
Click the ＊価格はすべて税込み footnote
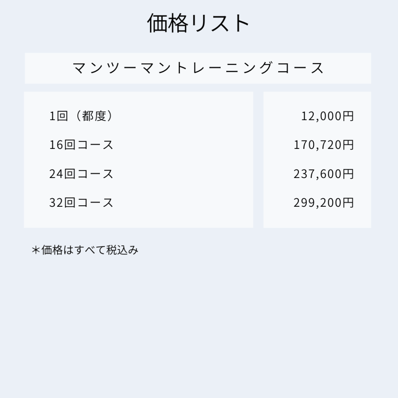pos(85,250)
